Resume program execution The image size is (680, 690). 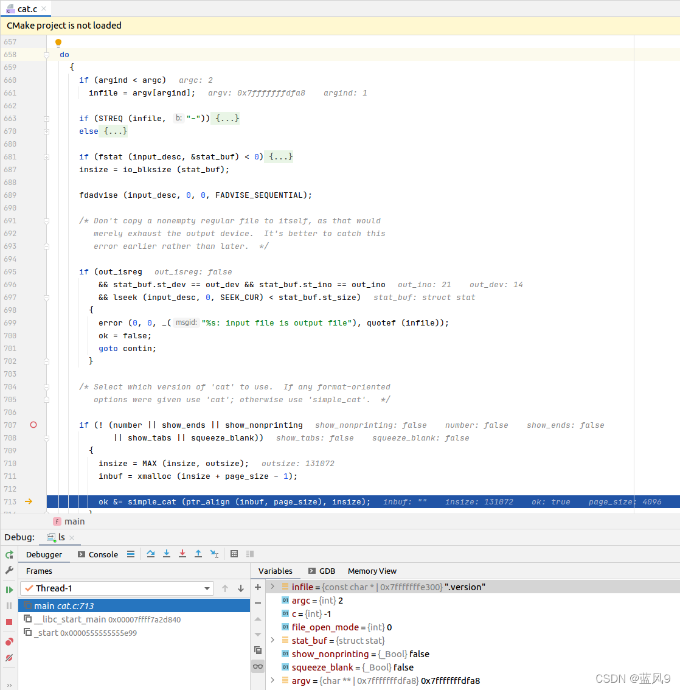[9, 590]
